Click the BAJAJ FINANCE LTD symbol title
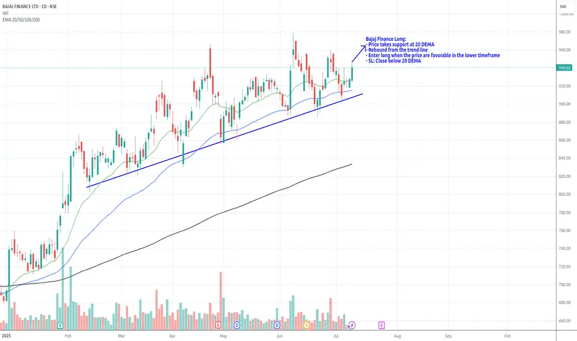The width and height of the screenshot is (577, 341). tap(30, 7)
